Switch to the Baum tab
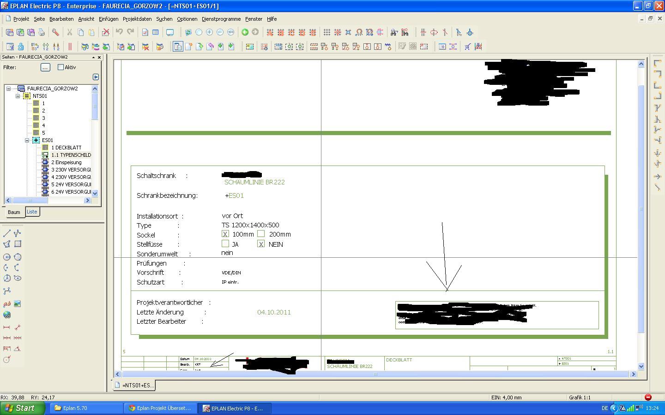The image size is (665, 415). 14,212
